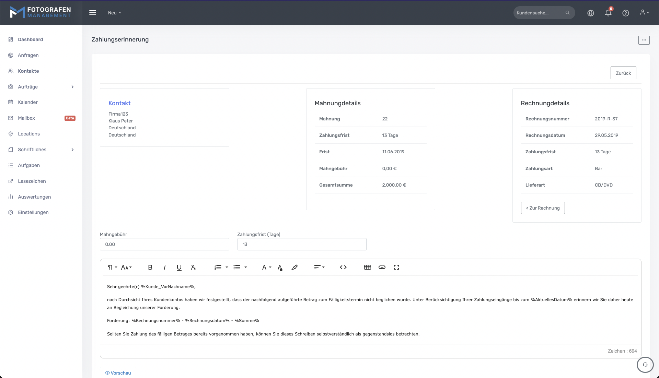The width and height of the screenshot is (659, 378).
Task: Open code view in editor
Action: [343, 268]
